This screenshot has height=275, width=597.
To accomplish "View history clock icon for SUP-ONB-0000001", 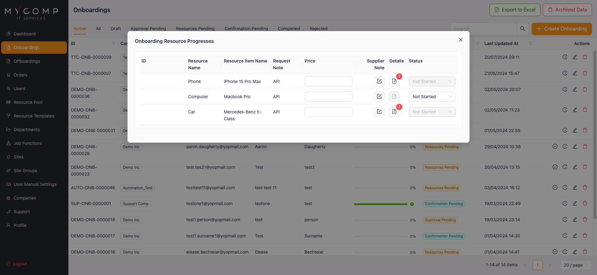I will (565, 204).
